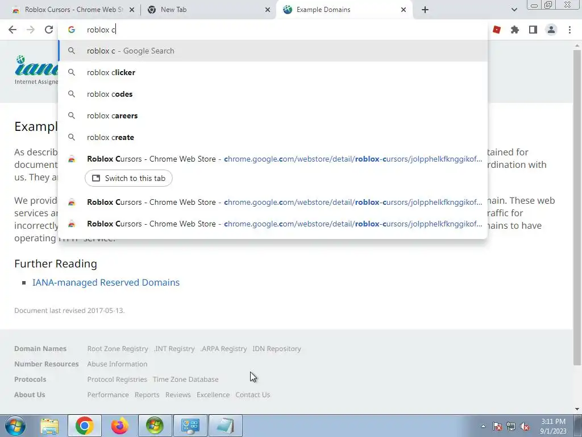Choose the 'roblox codes' suggestion
582x437 pixels.
click(273, 94)
